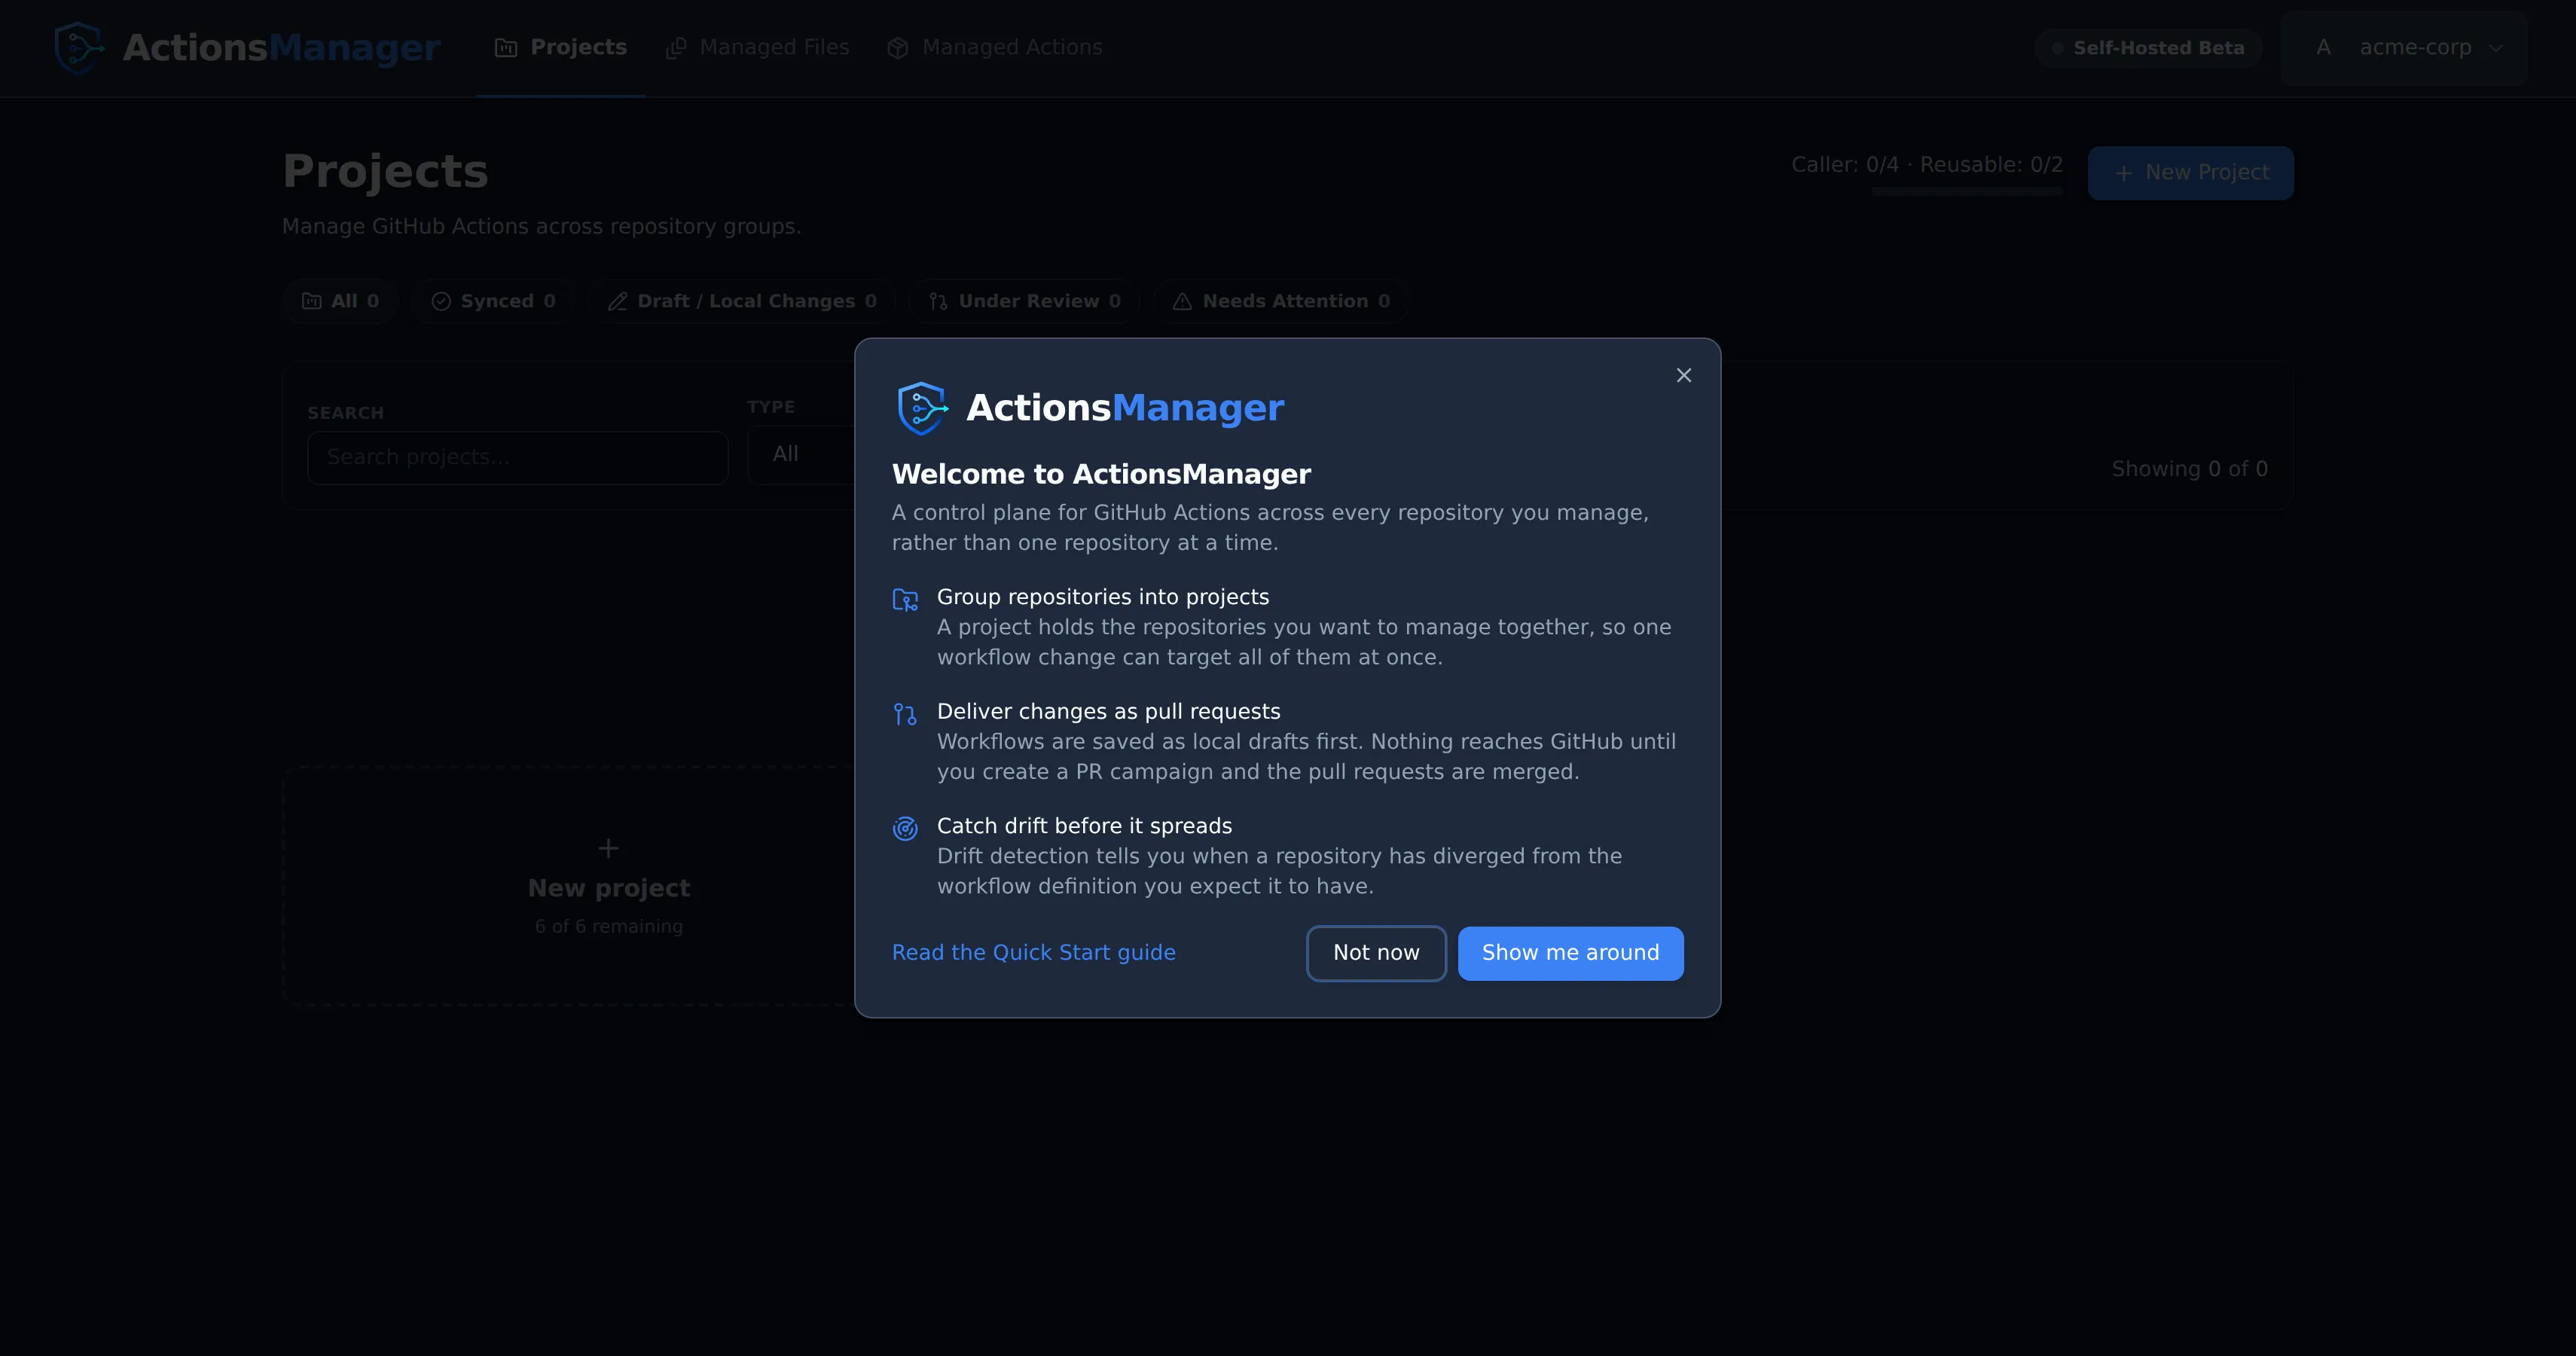Click the Group repositories folder icon
The width and height of the screenshot is (2576, 1356).
[x=905, y=599]
